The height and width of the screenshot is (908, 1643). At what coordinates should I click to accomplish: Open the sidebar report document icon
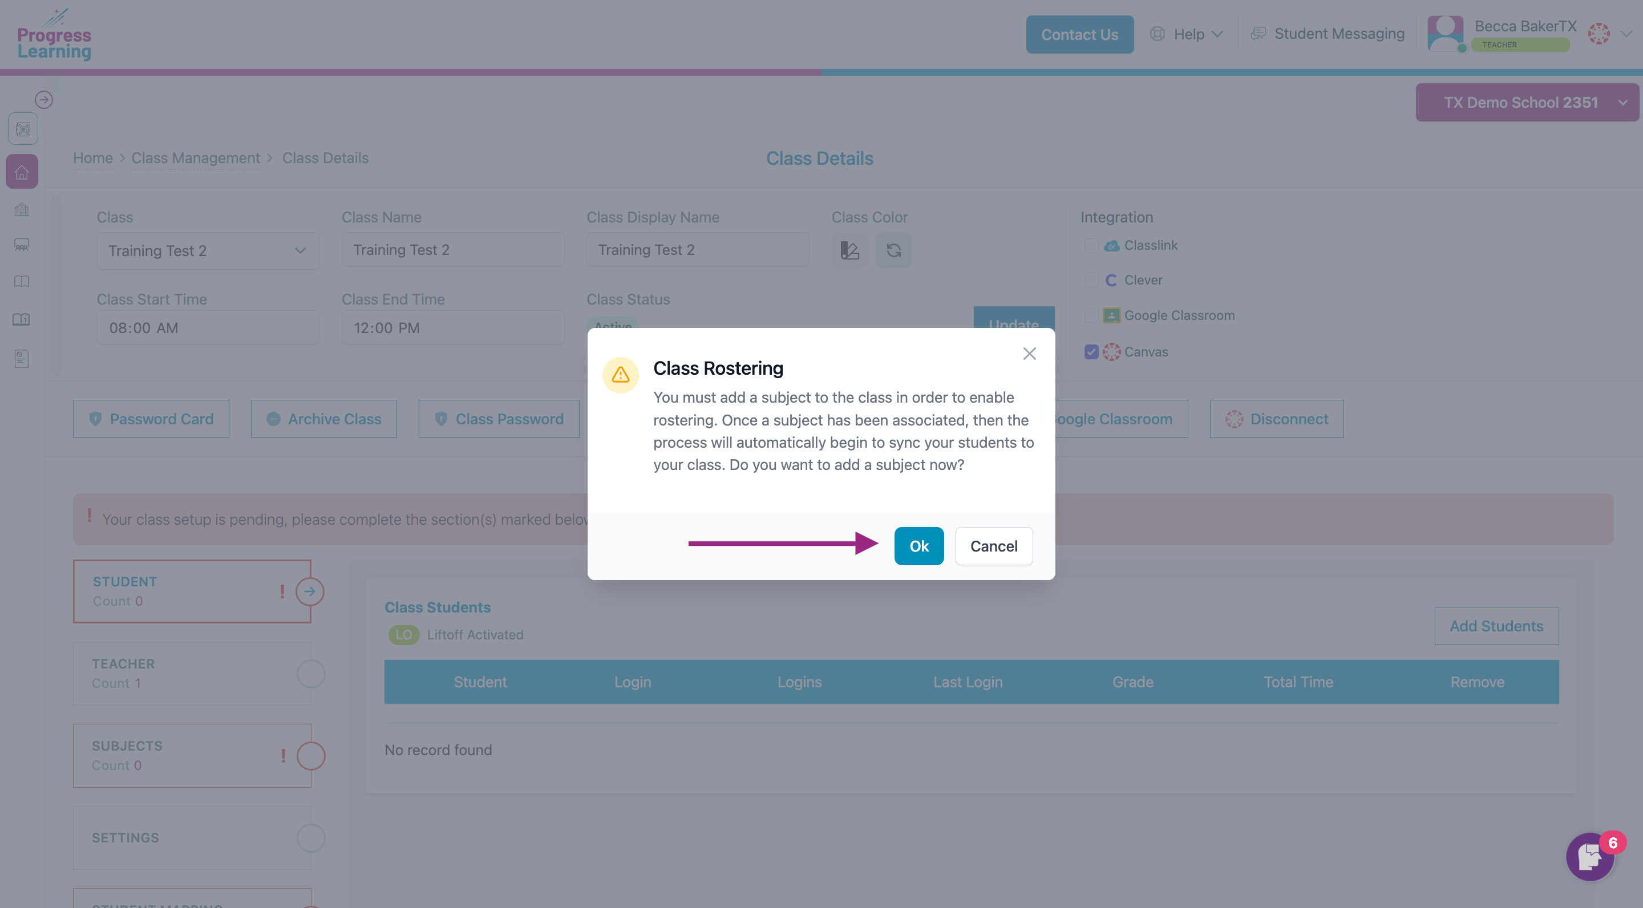click(22, 358)
